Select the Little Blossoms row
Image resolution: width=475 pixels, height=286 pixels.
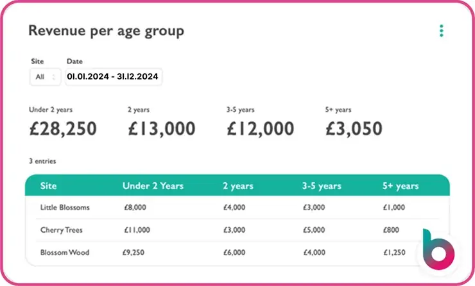click(x=65, y=208)
